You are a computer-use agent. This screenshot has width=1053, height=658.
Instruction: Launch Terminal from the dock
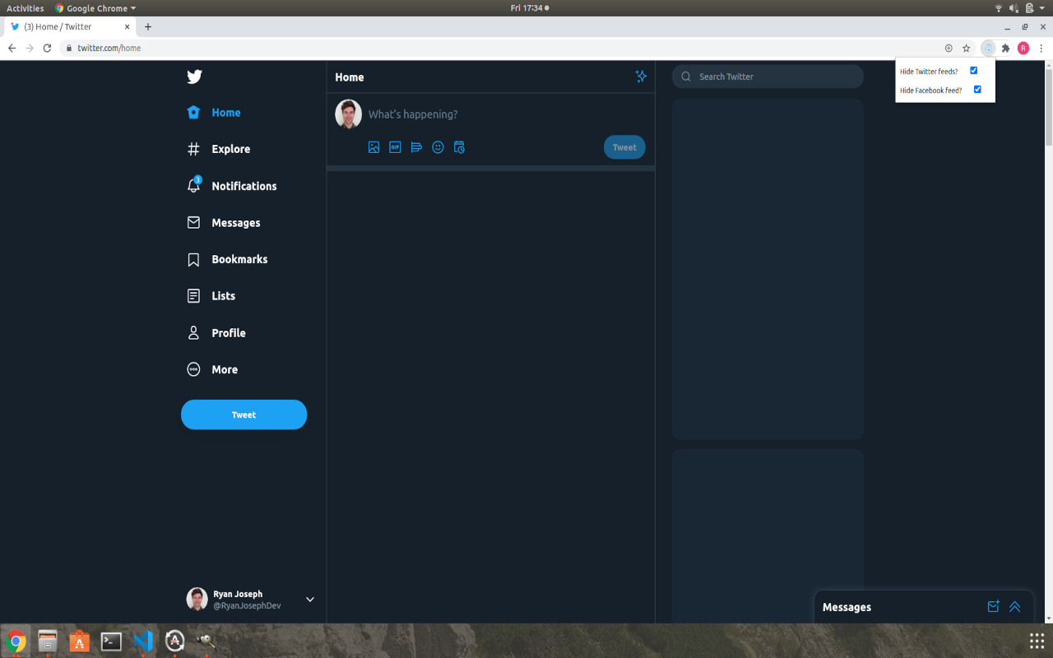point(111,642)
